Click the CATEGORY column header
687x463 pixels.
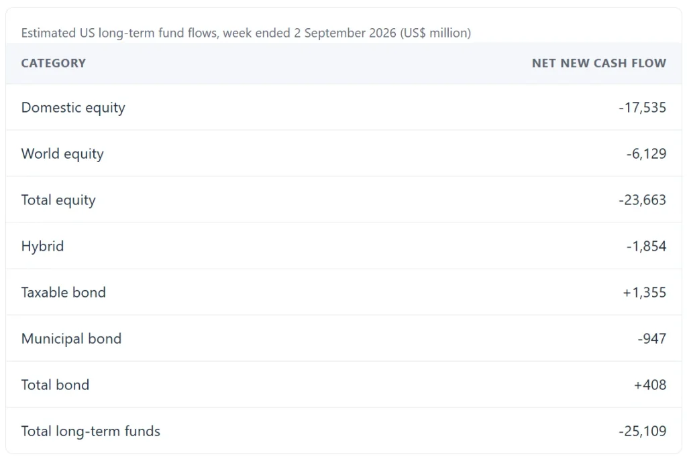tap(54, 63)
